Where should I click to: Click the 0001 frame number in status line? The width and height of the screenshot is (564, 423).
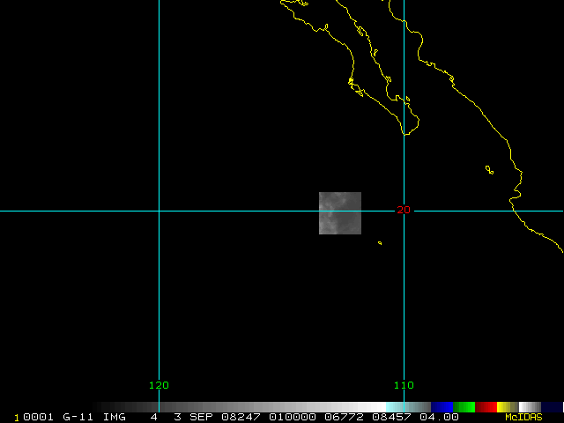click(39, 417)
